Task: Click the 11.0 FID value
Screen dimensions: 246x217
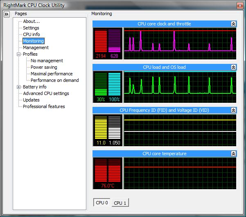Action: click(x=101, y=143)
